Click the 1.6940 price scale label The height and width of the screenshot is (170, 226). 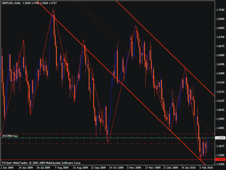point(220,19)
